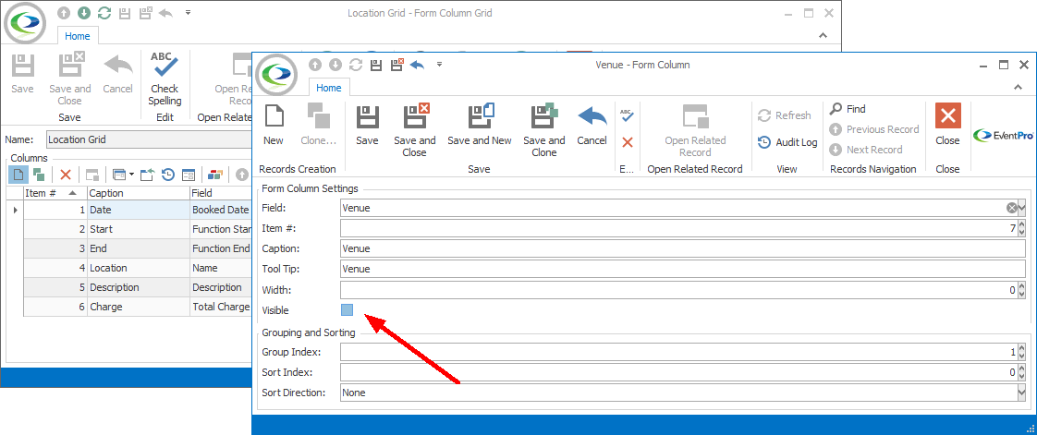Click Cancel in Venue Form Column ribbon
The image size is (1037, 435).
[592, 125]
